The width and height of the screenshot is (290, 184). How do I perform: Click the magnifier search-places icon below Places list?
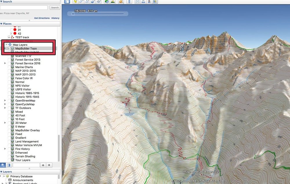coord(3,165)
